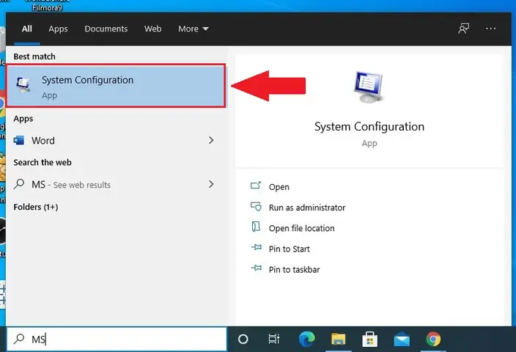This screenshot has width=516, height=352.
Task: Launch Microsoft Edge from the taskbar
Action: click(x=306, y=339)
